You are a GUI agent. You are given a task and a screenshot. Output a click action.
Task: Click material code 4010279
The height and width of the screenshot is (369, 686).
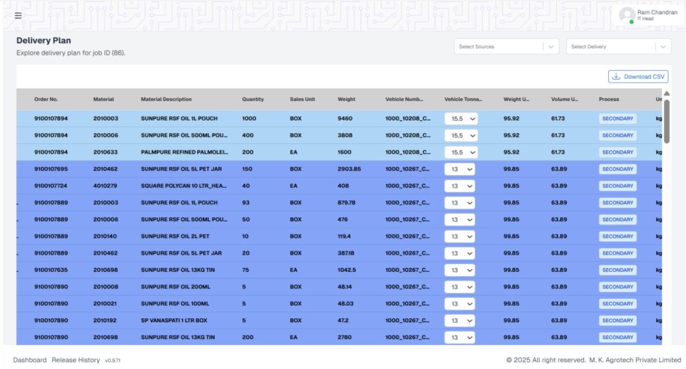105,186
